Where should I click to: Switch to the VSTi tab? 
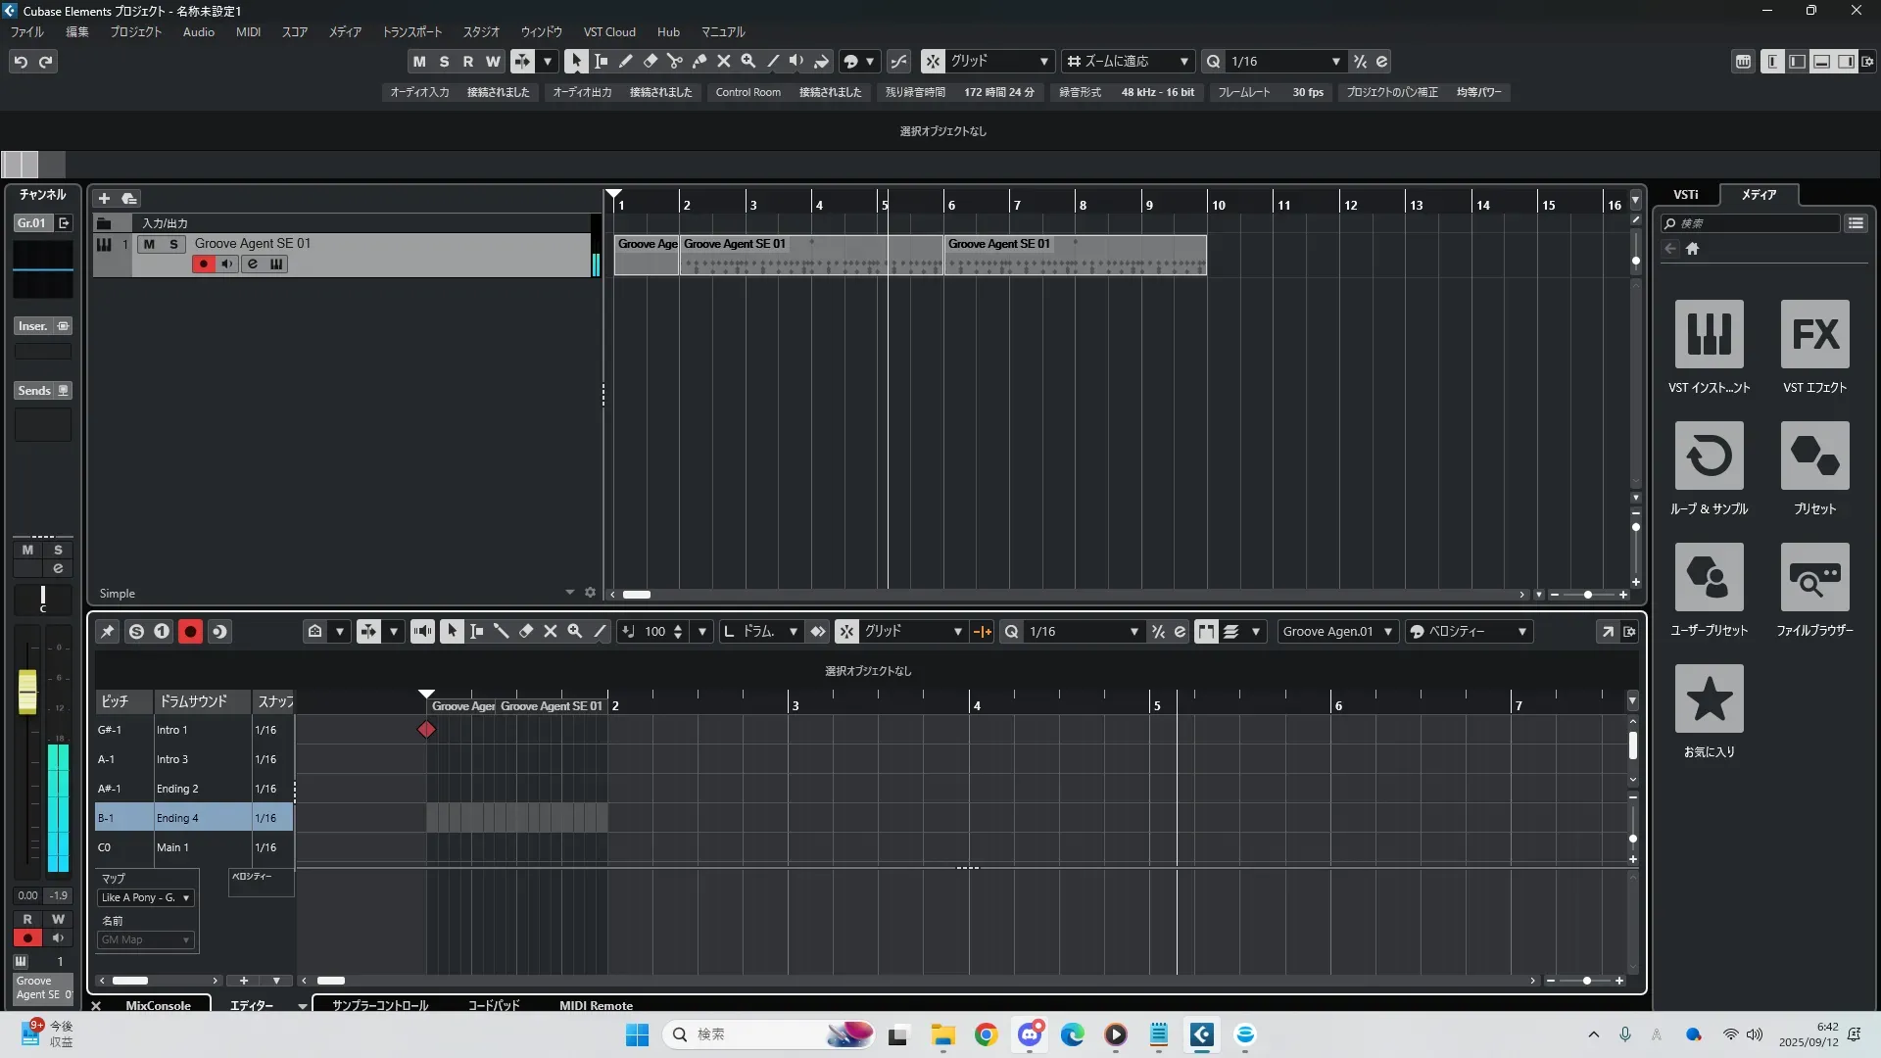click(1685, 195)
